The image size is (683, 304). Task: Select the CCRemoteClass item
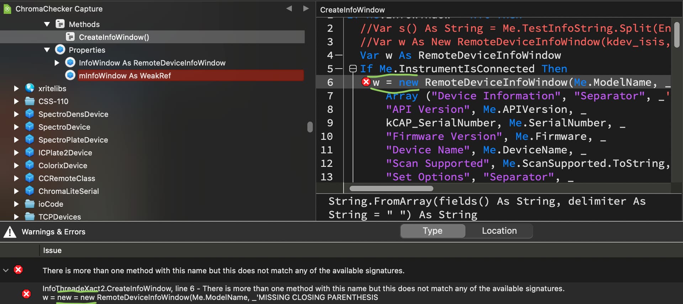click(x=67, y=178)
